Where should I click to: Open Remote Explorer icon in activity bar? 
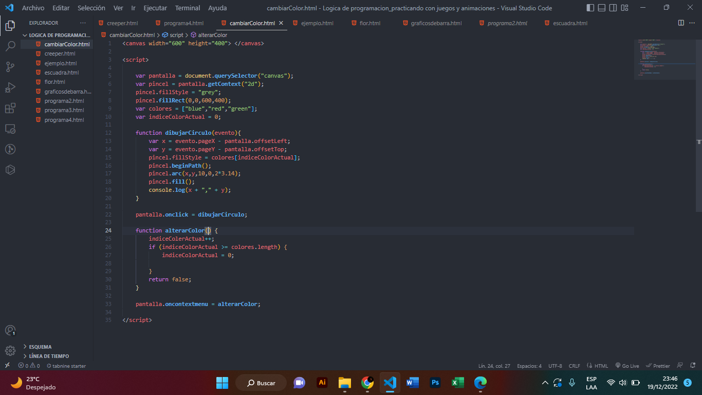10,129
